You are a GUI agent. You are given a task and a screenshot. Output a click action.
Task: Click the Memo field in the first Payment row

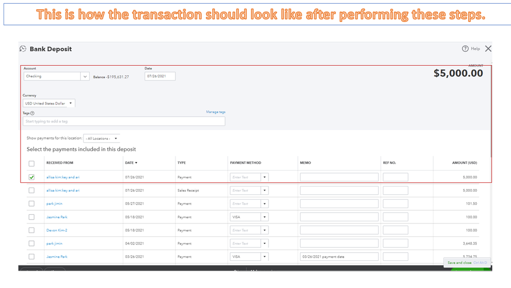[339, 177]
